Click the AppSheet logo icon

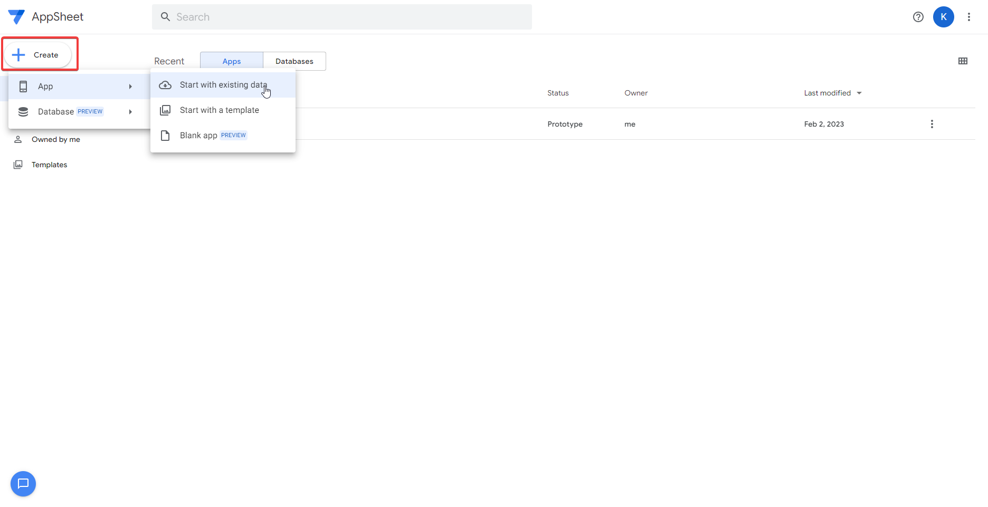[16, 17]
